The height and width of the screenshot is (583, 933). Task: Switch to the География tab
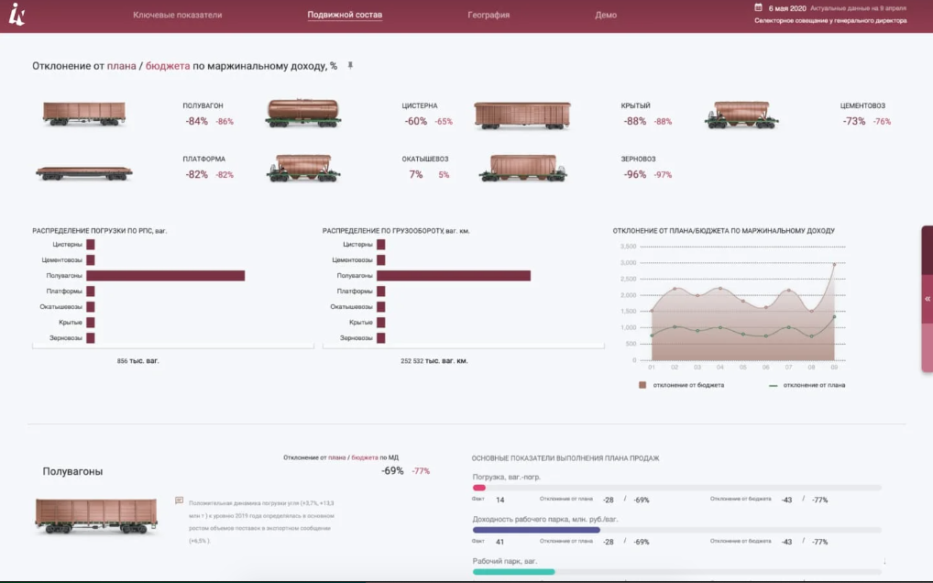(488, 15)
